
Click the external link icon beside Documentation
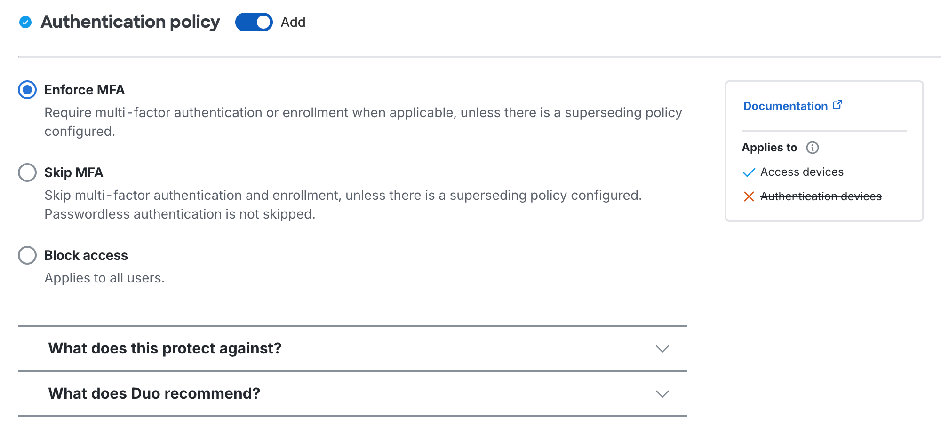(x=838, y=104)
